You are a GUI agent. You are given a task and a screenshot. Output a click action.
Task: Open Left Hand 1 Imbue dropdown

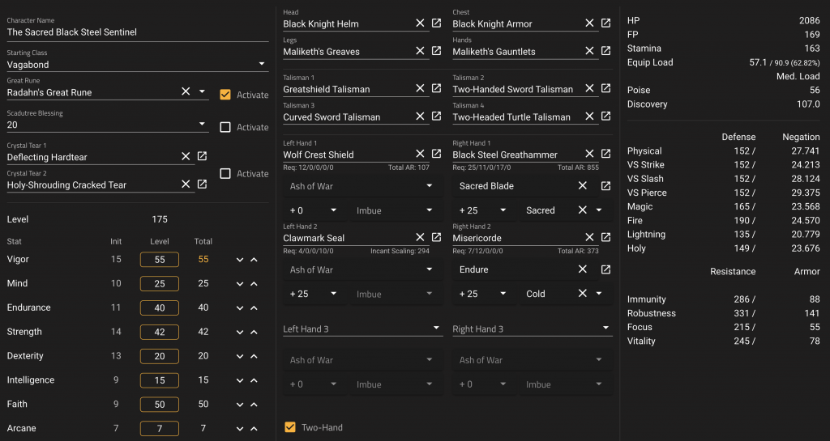[396, 210]
